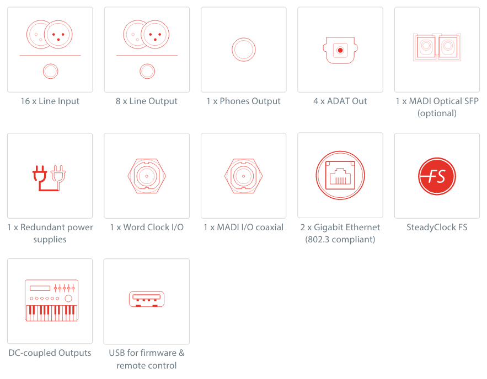This screenshot has height=379, width=487.
Task: Click the MADI Optical SFP module icon
Action: pyautogui.click(x=437, y=47)
